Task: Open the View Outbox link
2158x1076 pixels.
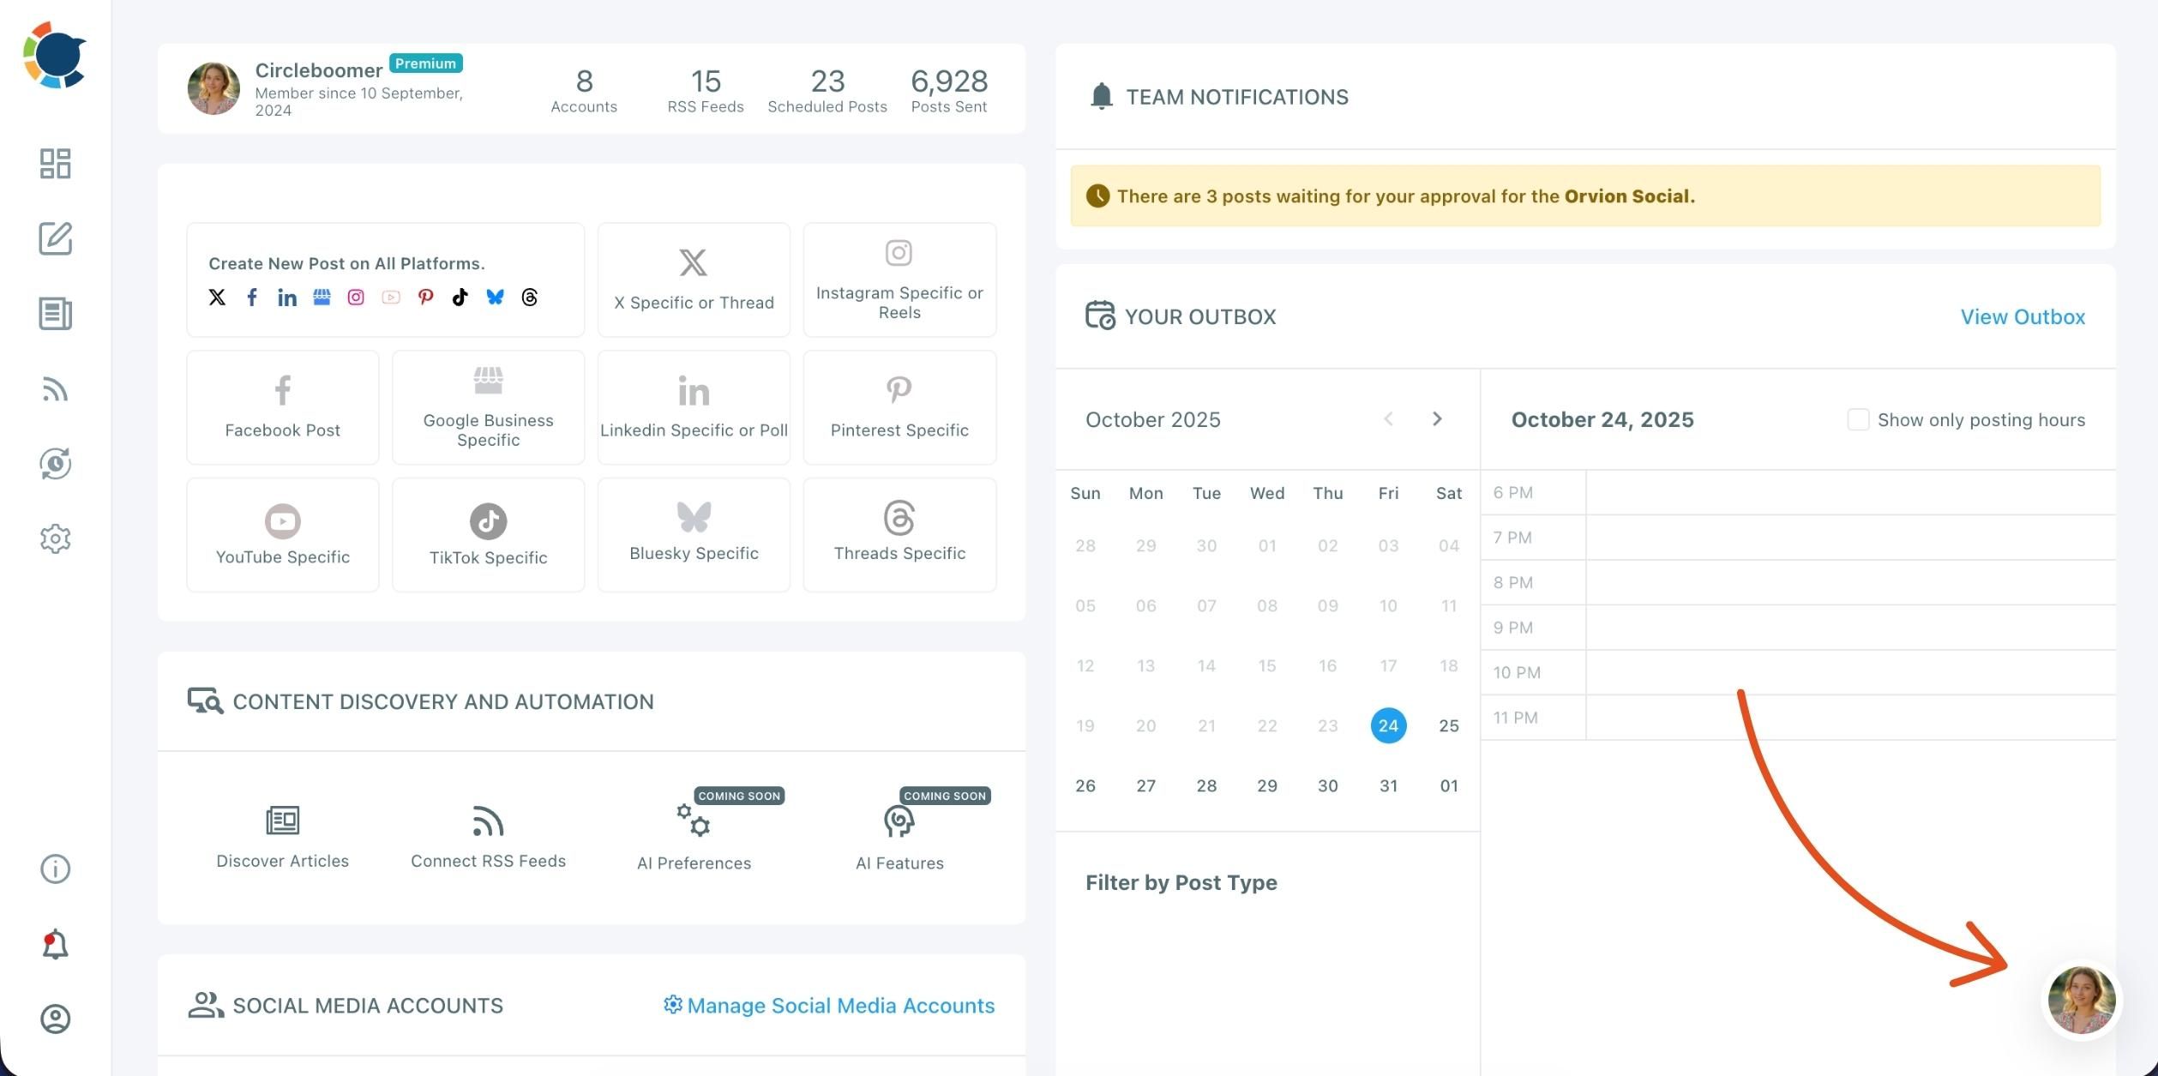Action: [2022, 316]
